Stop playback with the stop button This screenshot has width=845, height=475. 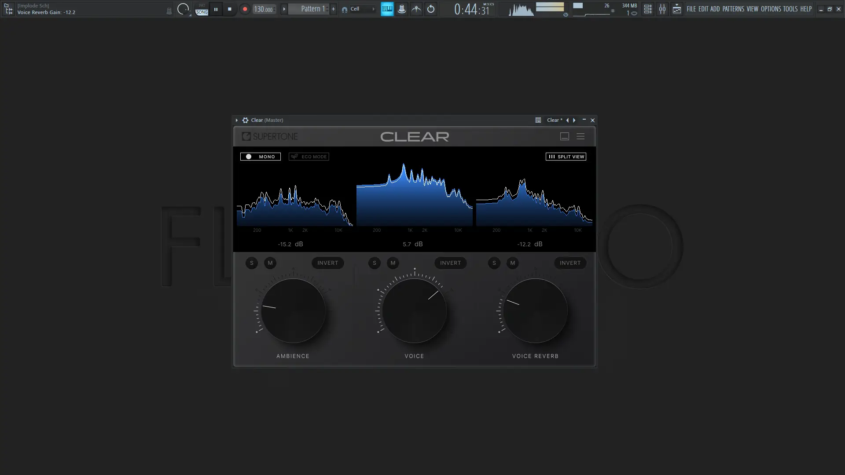click(229, 9)
